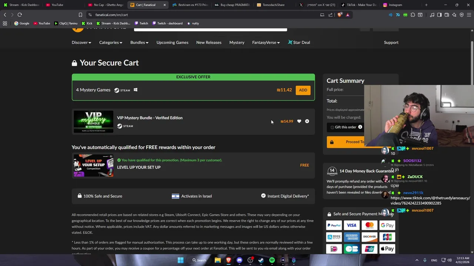Click the Proceed To checkout button
The width and height of the screenshot is (474, 266).
click(346, 142)
